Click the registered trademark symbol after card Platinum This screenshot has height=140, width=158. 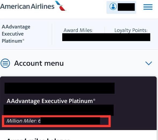(94, 100)
